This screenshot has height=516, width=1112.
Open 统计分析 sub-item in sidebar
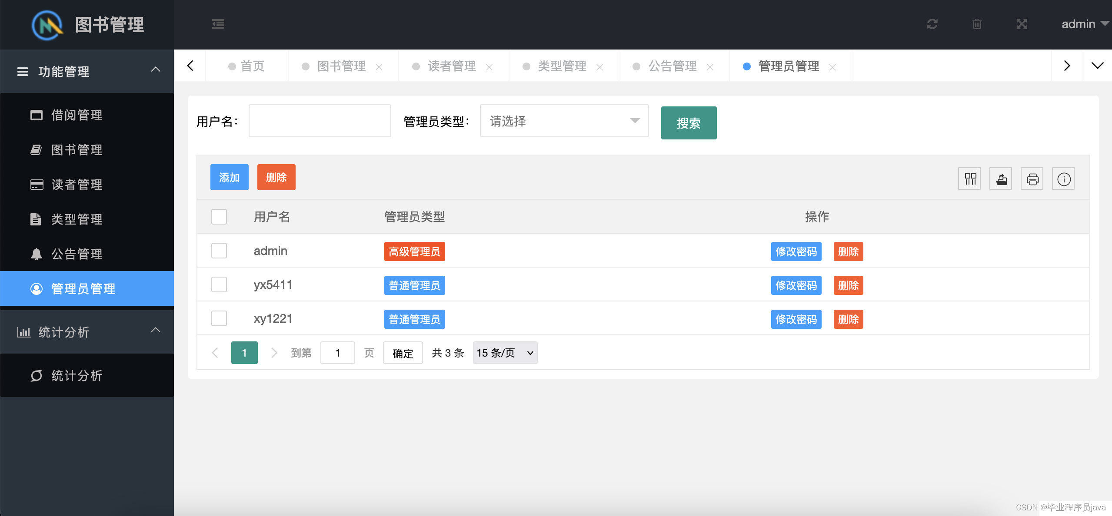[x=87, y=376]
